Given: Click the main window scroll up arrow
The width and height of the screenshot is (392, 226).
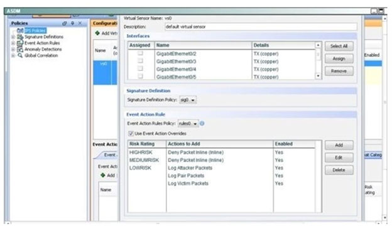Looking at the screenshot, I should [384, 18].
